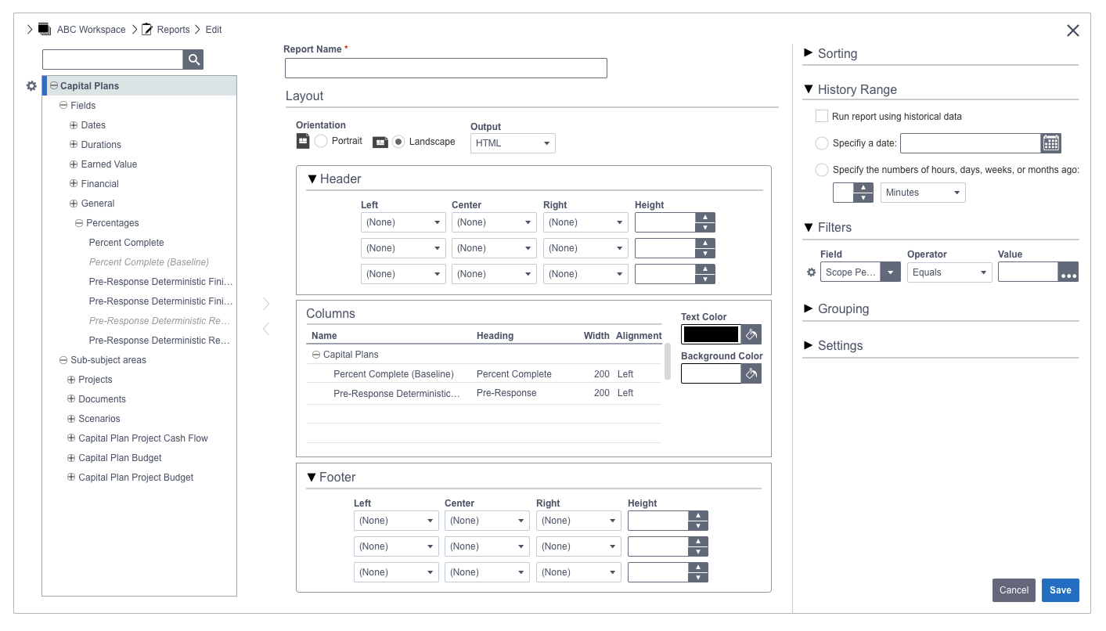Click the left arrow to remove field
This screenshot has width=1106, height=631.
tap(266, 329)
